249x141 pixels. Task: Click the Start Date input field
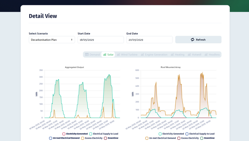[x=101, y=40]
